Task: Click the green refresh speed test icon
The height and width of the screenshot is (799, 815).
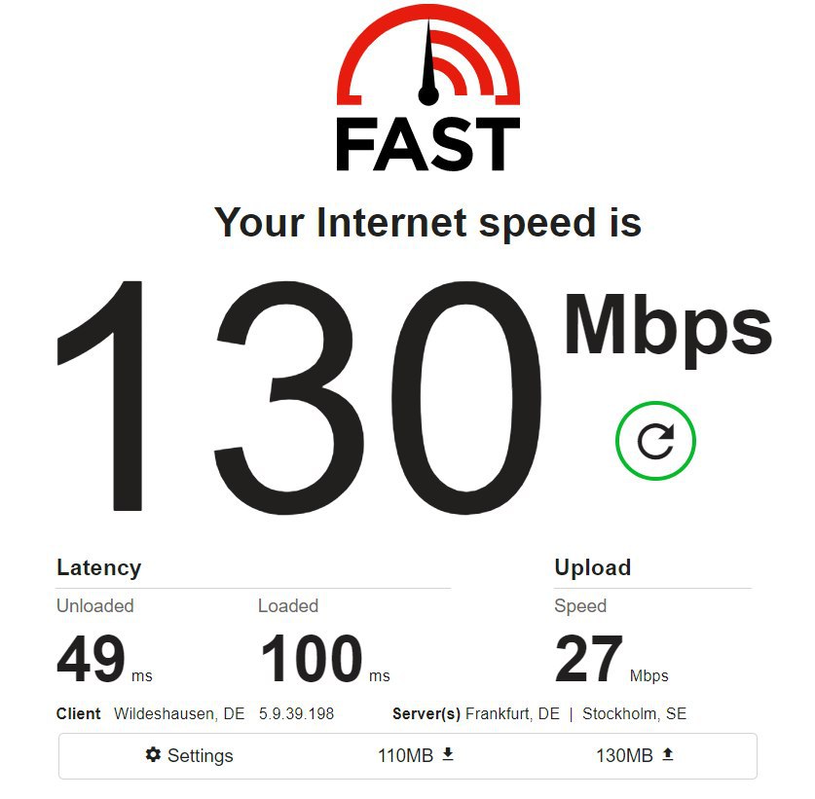Action: (655, 441)
